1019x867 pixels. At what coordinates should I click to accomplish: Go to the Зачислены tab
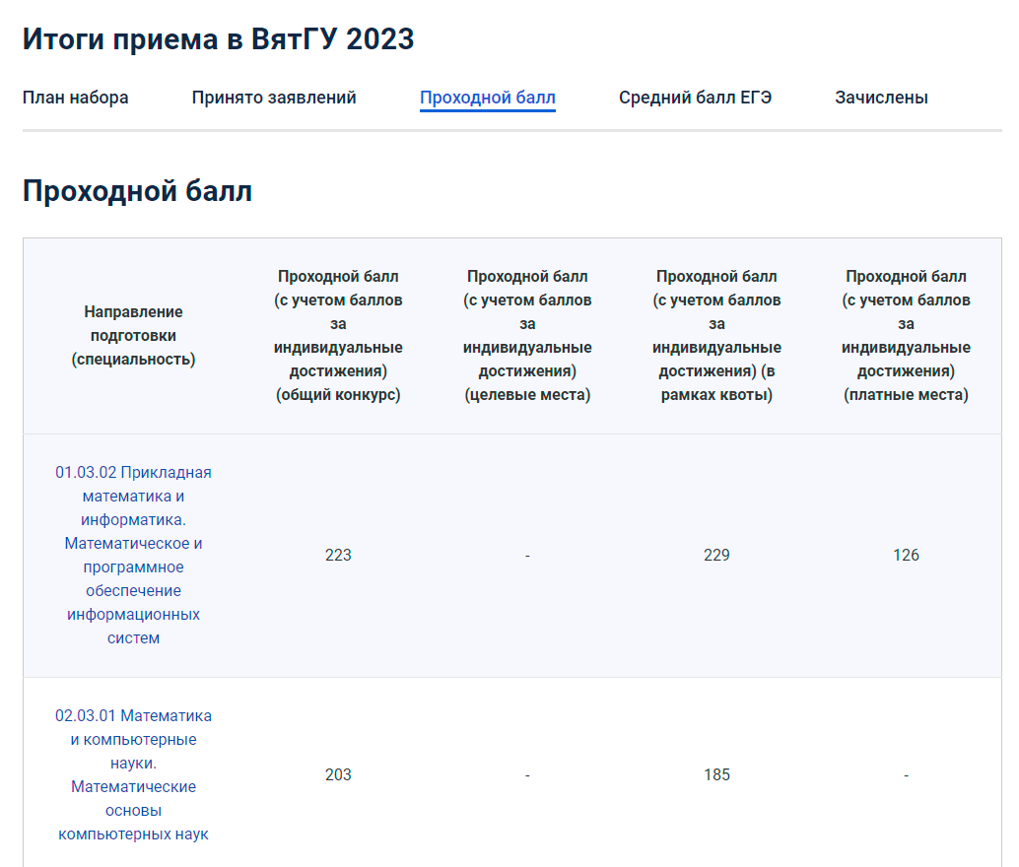tap(881, 98)
